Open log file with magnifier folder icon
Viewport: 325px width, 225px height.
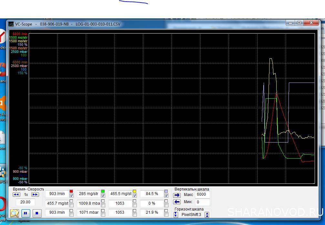[15, 213]
